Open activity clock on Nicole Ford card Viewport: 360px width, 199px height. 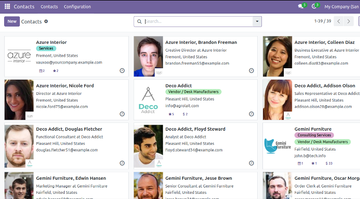(x=122, y=114)
